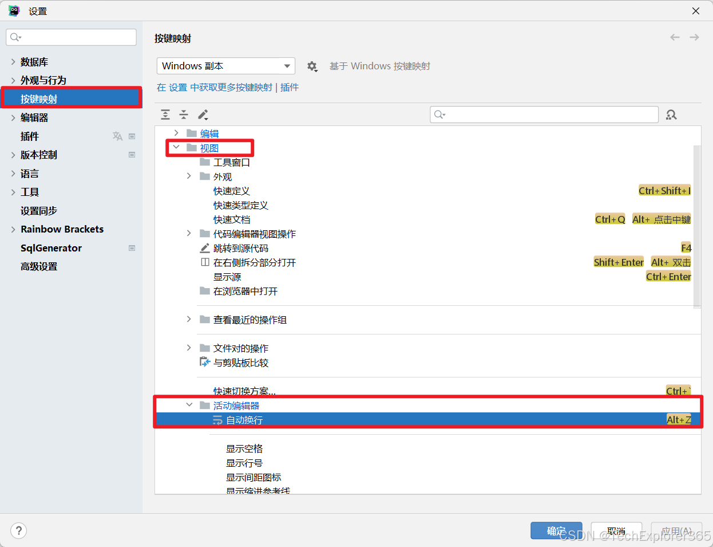
Task: Select the 显示行号 action row
Action: 427,463
